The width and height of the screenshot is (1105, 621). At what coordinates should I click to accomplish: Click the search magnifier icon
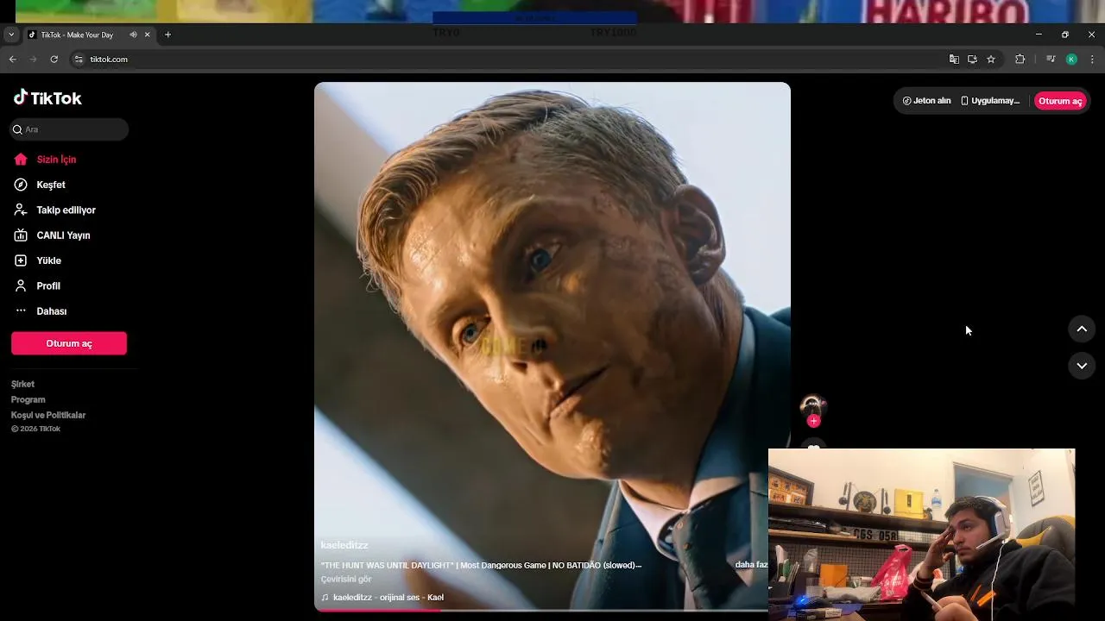click(17, 129)
